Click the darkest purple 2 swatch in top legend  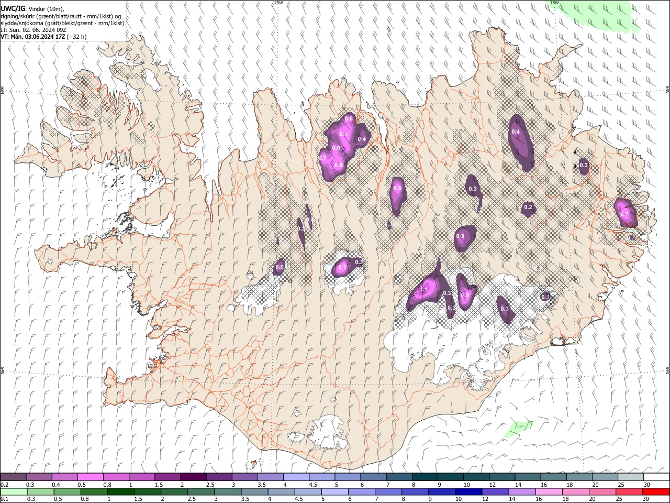coord(193,477)
